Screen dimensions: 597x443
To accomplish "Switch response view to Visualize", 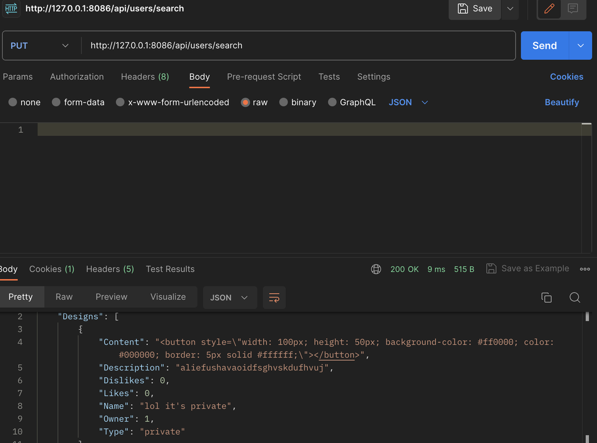I will (x=168, y=297).
